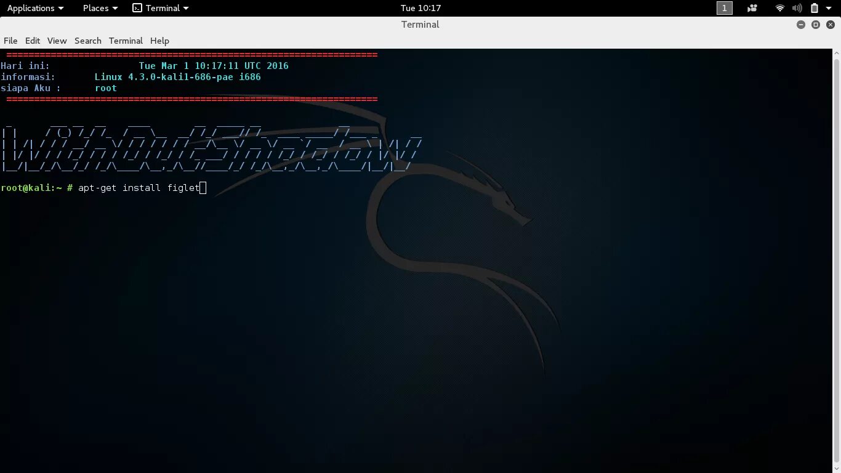This screenshot has width=841, height=473.
Task: Click workspace indicator 1
Action: 725,8
